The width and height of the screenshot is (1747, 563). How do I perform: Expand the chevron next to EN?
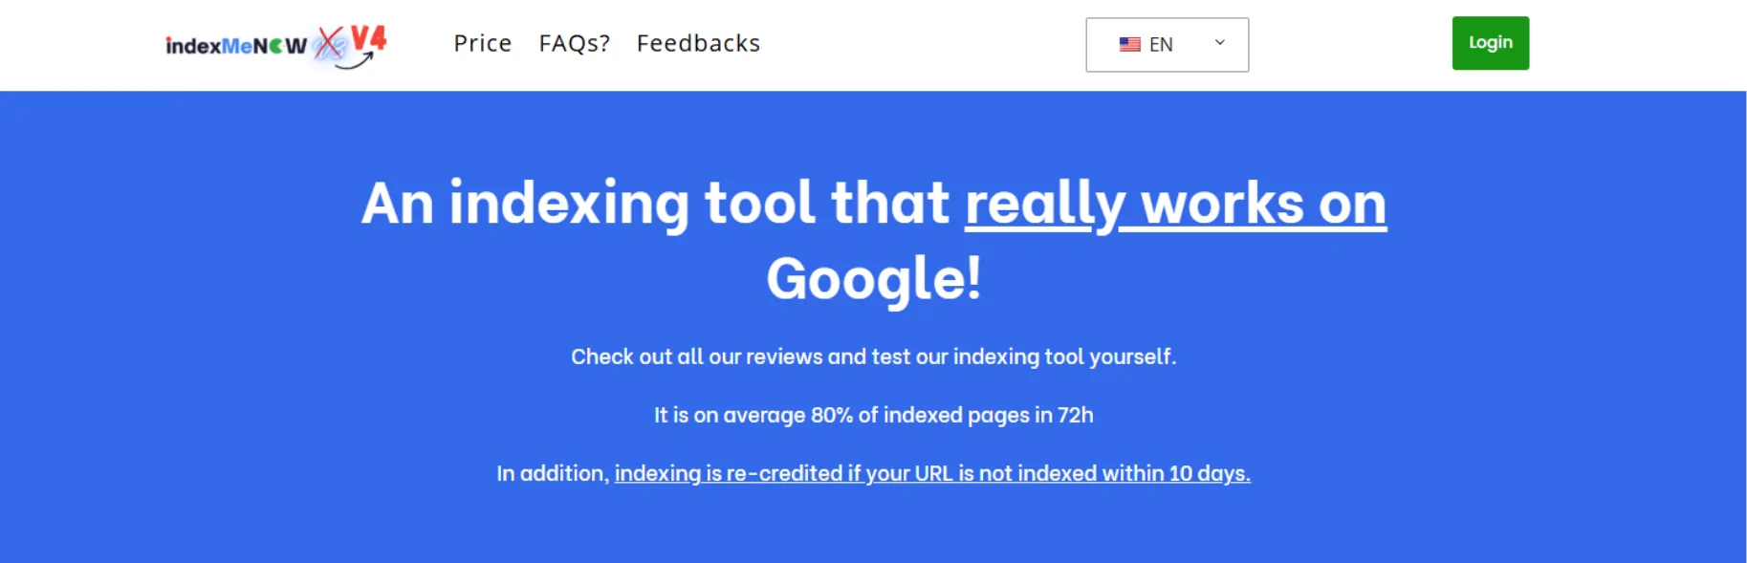tap(1220, 43)
